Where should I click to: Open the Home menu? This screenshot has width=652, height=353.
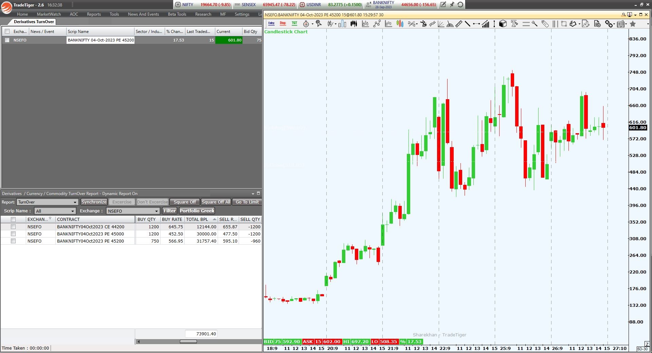tap(22, 14)
